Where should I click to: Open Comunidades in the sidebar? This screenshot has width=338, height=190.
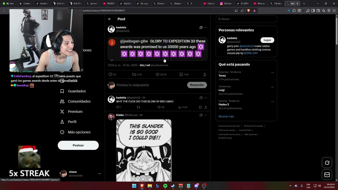point(76,101)
